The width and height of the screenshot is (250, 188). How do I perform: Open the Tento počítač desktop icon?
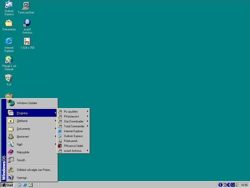click(x=26, y=8)
